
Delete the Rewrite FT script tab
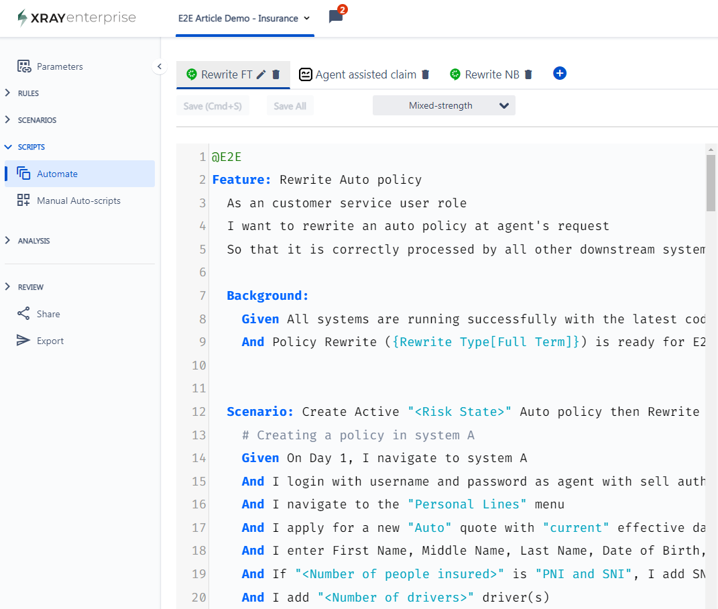point(276,74)
